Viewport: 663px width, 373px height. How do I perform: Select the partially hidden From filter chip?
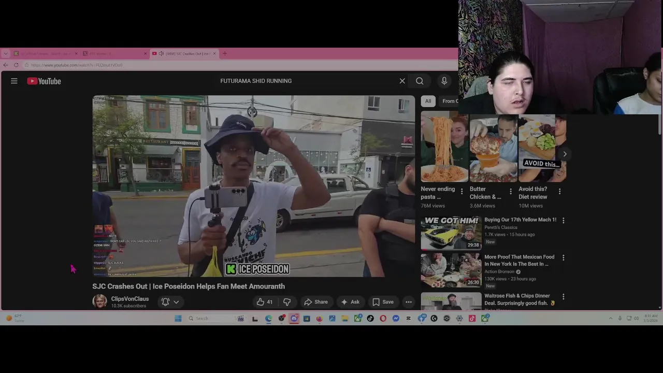[450, 101]
